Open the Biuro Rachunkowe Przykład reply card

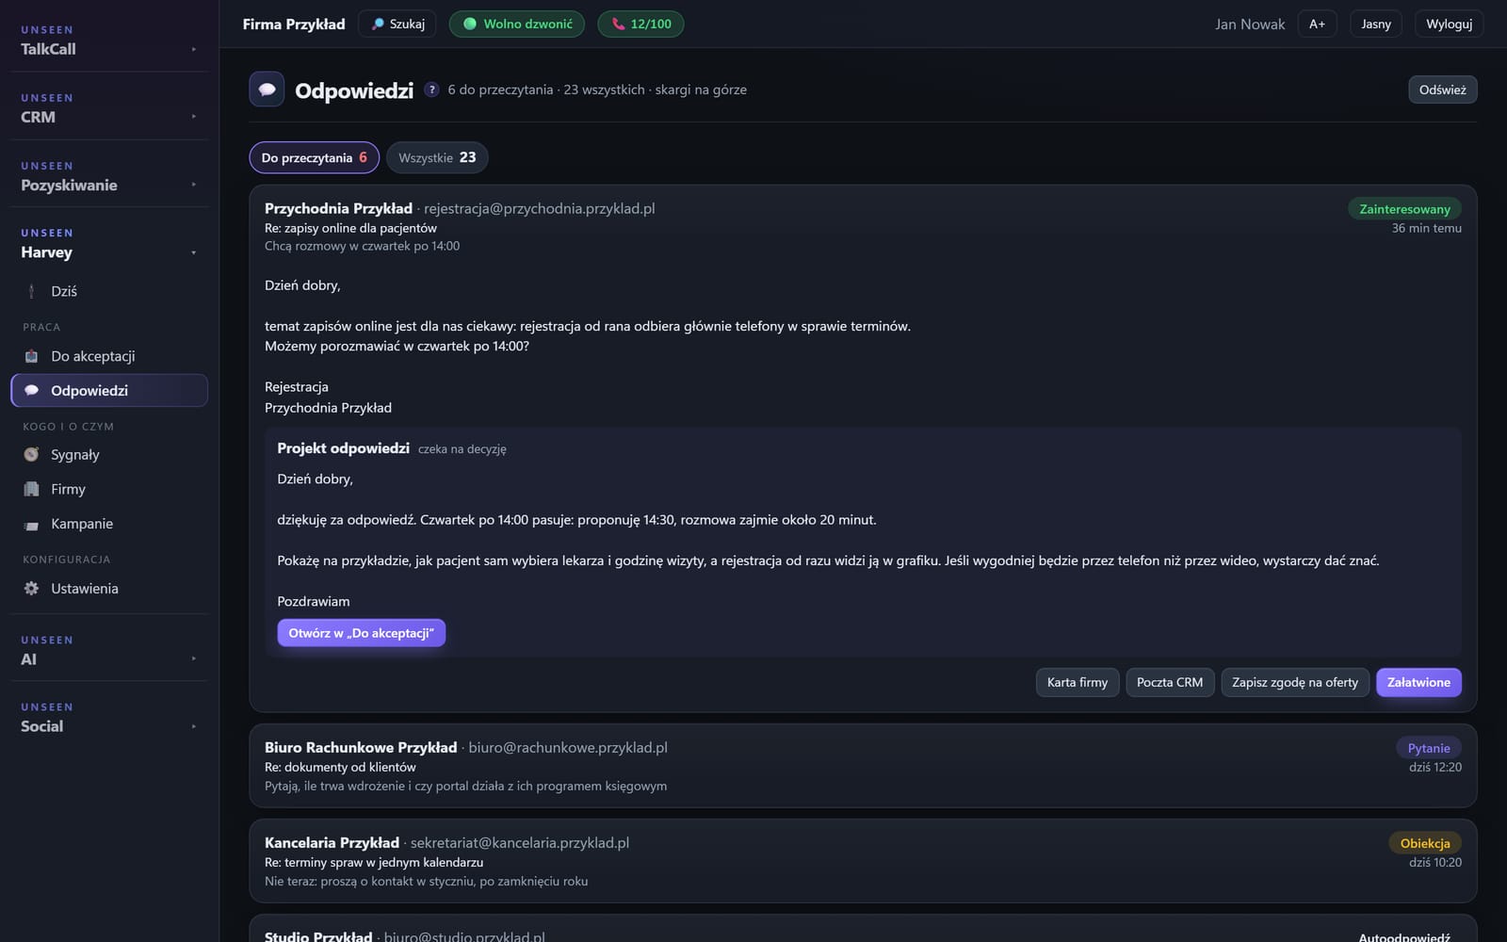pos(863,766)
